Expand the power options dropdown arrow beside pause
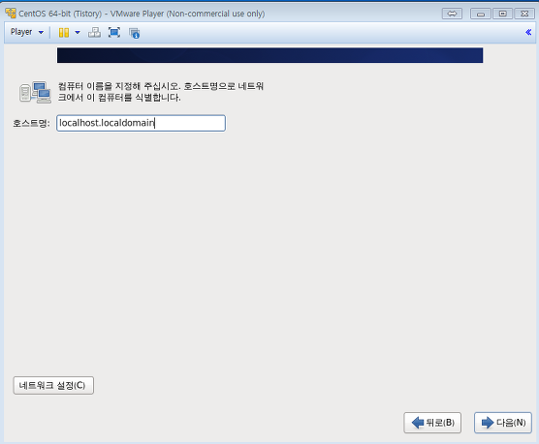The width and height of the screenshot is (539, 444). [x=78, y=33]
